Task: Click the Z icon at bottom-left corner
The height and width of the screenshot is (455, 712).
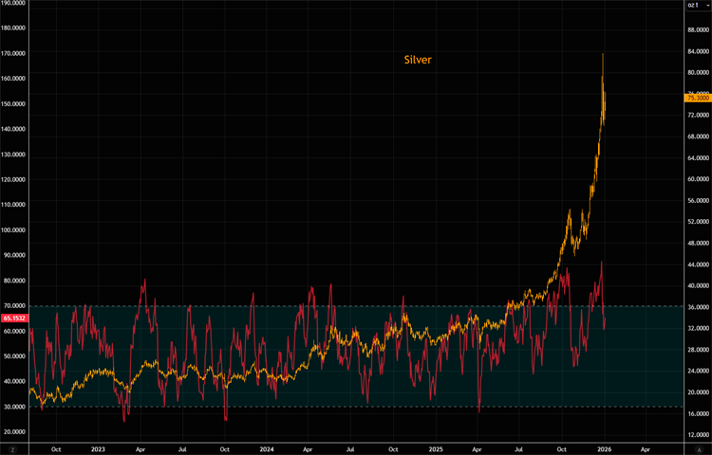Action: (x=11, y=447)
